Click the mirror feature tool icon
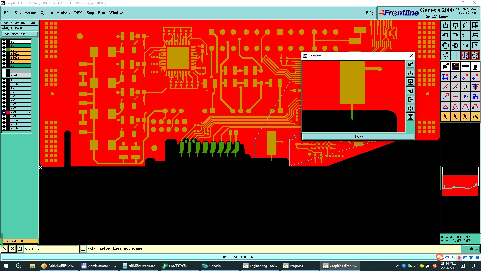This screenshot has width=481, height=271. point(475,87)
